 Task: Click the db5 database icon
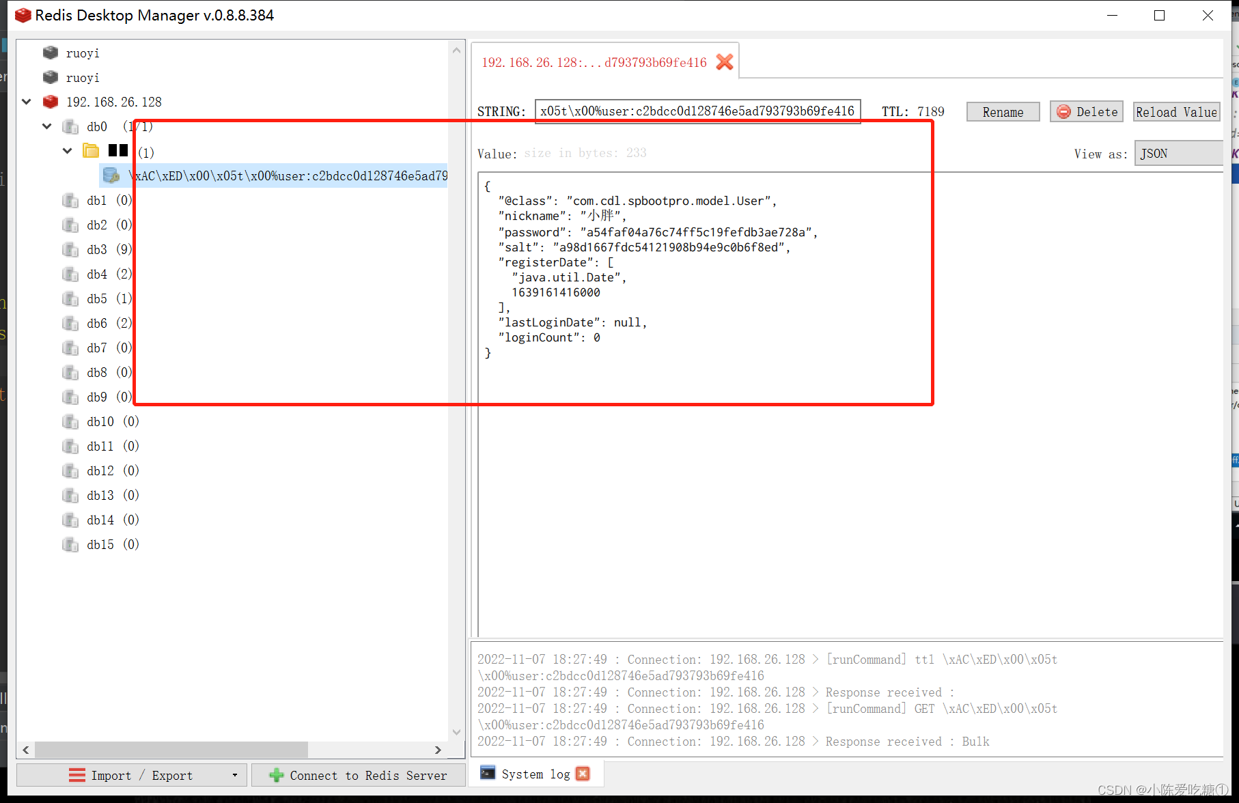click(70, 298)
